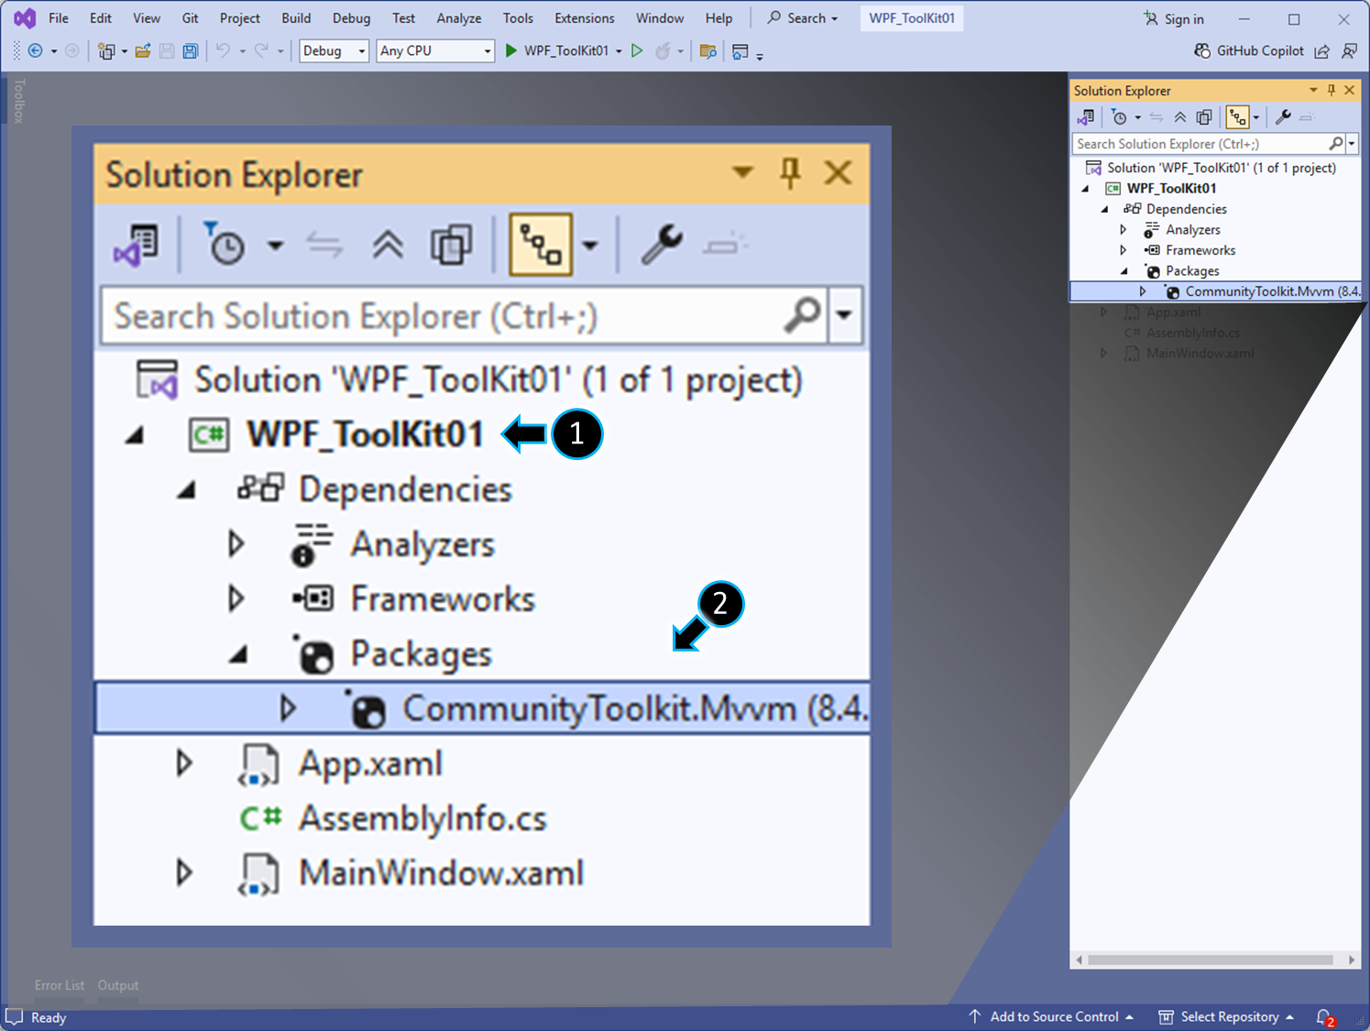Click the Open File folder icon
This screenshot has width=1370, height=1031.
143,51
